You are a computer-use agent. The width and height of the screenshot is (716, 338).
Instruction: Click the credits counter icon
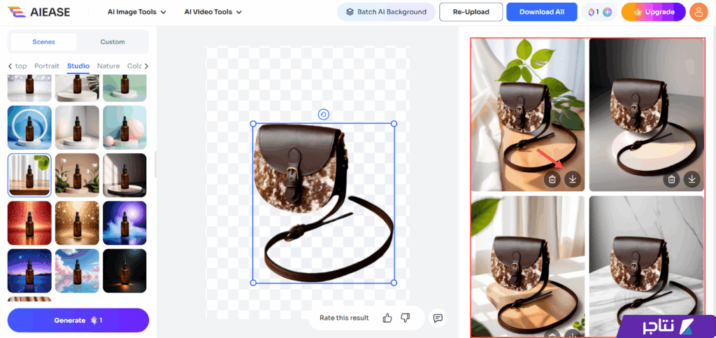click(x=599, y=12)
